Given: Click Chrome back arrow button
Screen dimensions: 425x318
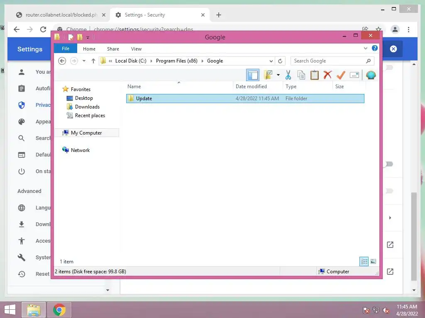Looking at the screenshot, I should [x=17, y=29].
